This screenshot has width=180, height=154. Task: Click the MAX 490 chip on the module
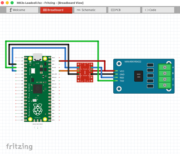[139, 76]
